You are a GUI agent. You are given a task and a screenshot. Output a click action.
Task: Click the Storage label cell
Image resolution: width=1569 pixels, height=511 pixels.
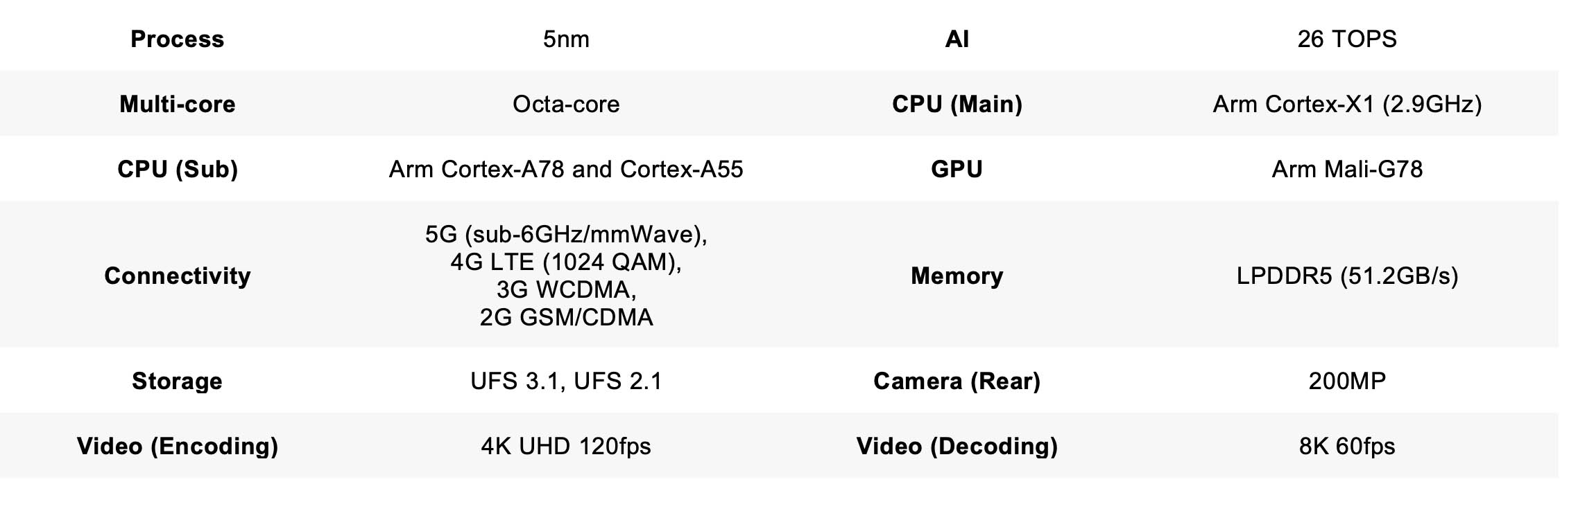point(177,381)
